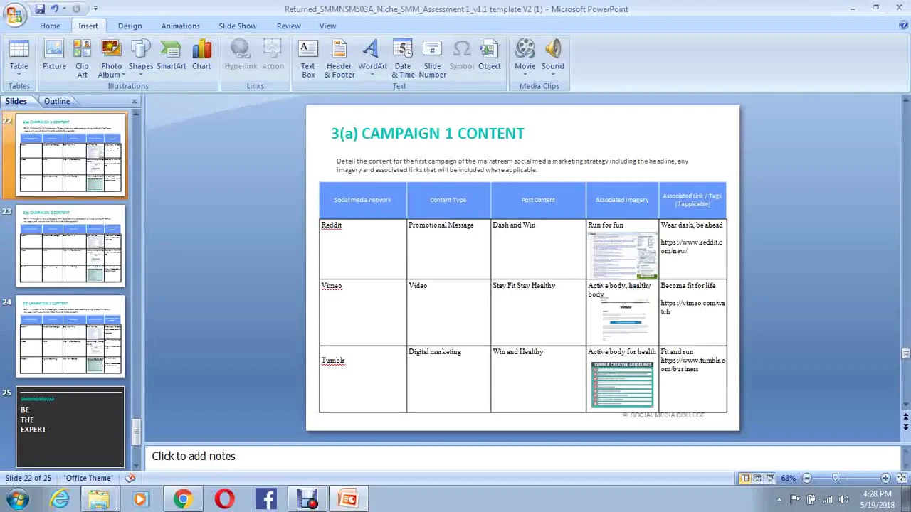Switch to Normal view in status bar

click(744, 478)
